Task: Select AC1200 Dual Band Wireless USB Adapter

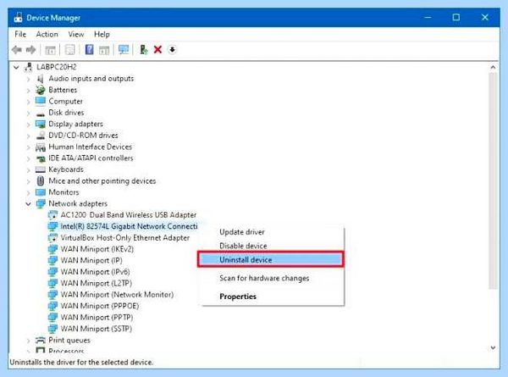Action: (x=129, y=215)
